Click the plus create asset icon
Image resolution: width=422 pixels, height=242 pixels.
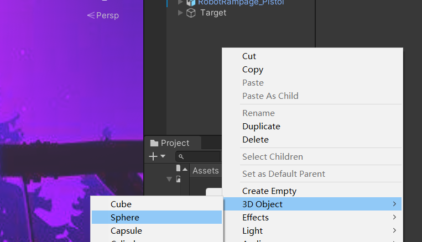point(153,156)
